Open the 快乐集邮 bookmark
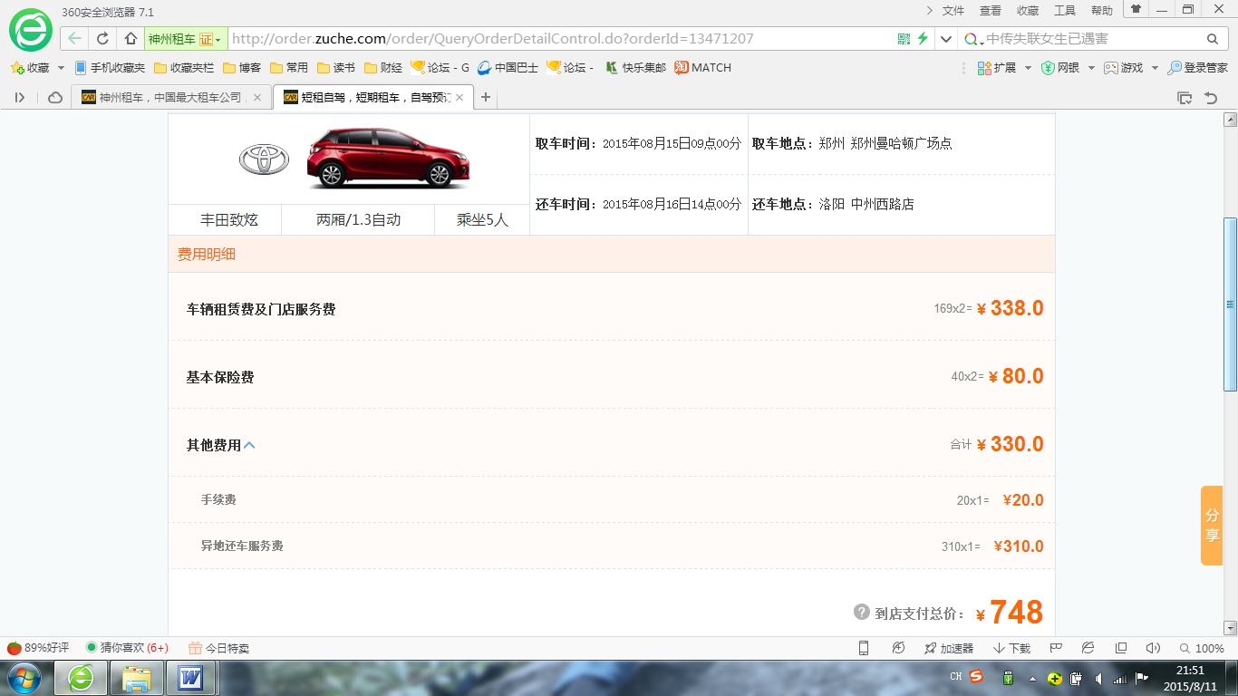This screenshot has height=696, width=1238. (x=635, y=68)
